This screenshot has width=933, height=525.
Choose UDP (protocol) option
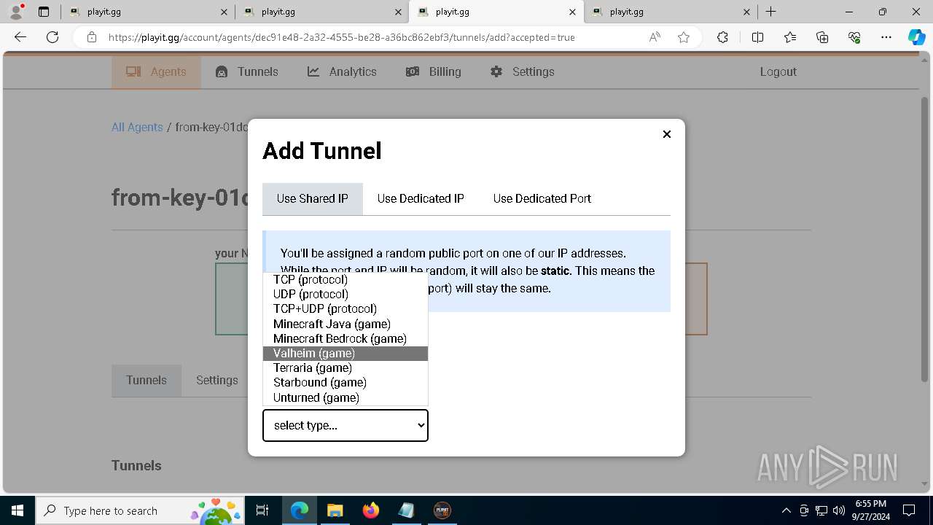pyautogui.click(x=345, y=294)
